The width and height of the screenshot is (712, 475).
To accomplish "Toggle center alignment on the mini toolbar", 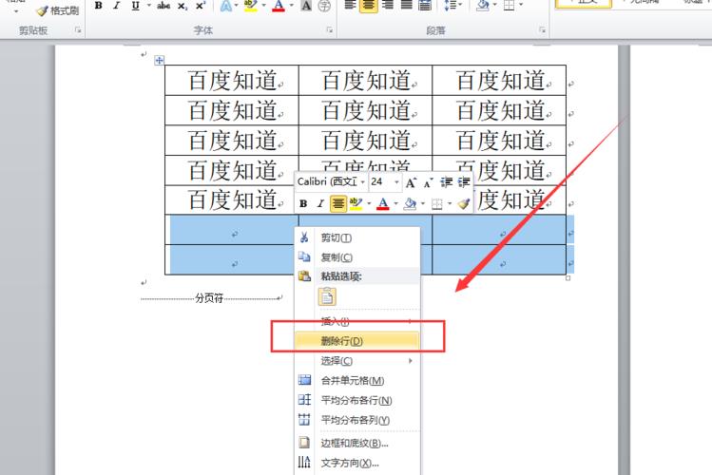I will [338, 203].
